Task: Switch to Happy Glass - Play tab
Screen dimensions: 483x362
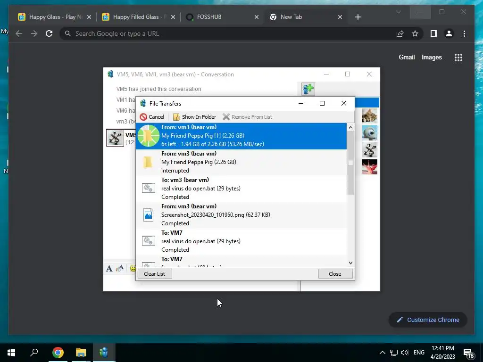Action: tap(55, 17)
